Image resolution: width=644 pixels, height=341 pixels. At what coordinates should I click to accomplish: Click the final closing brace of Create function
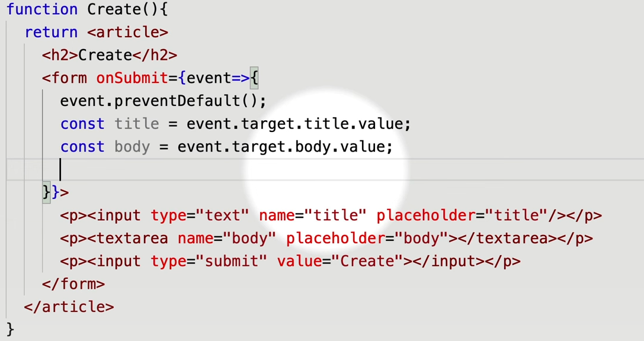click(x=10, y=330)
